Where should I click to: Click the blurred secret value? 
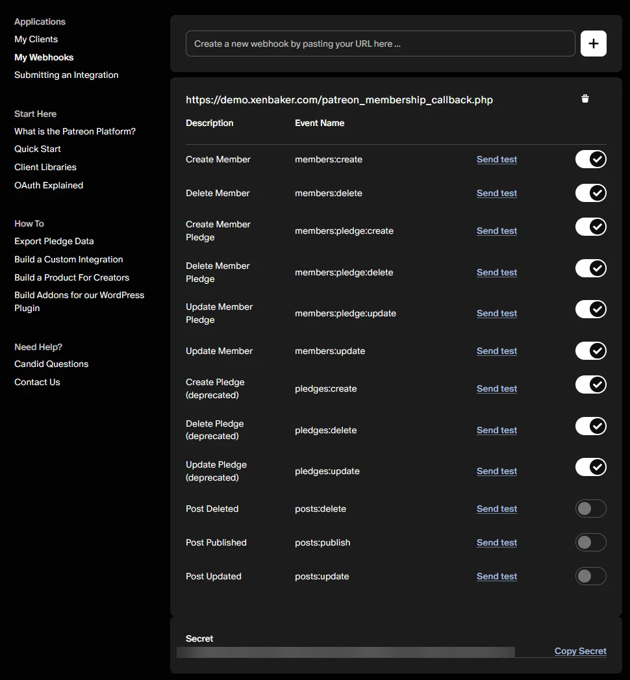[x=346, y=652]
